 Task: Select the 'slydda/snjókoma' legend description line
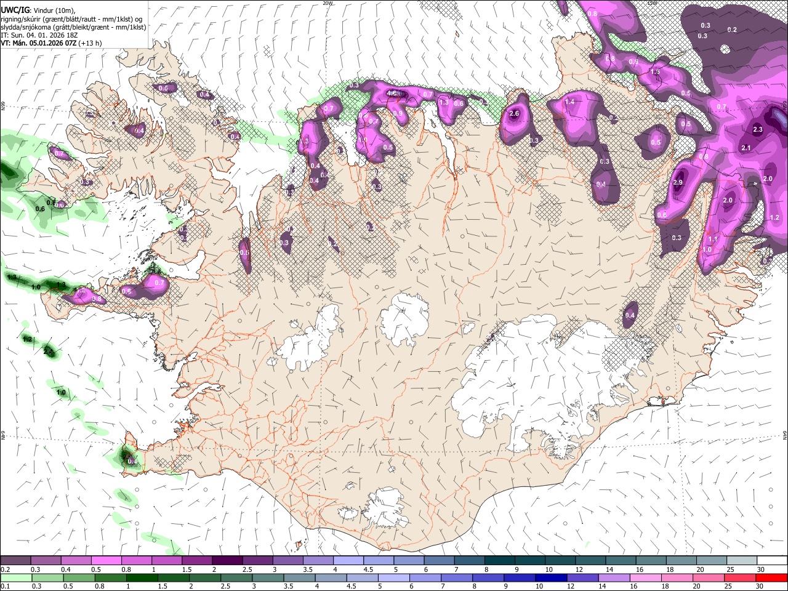tap(73, 27)
